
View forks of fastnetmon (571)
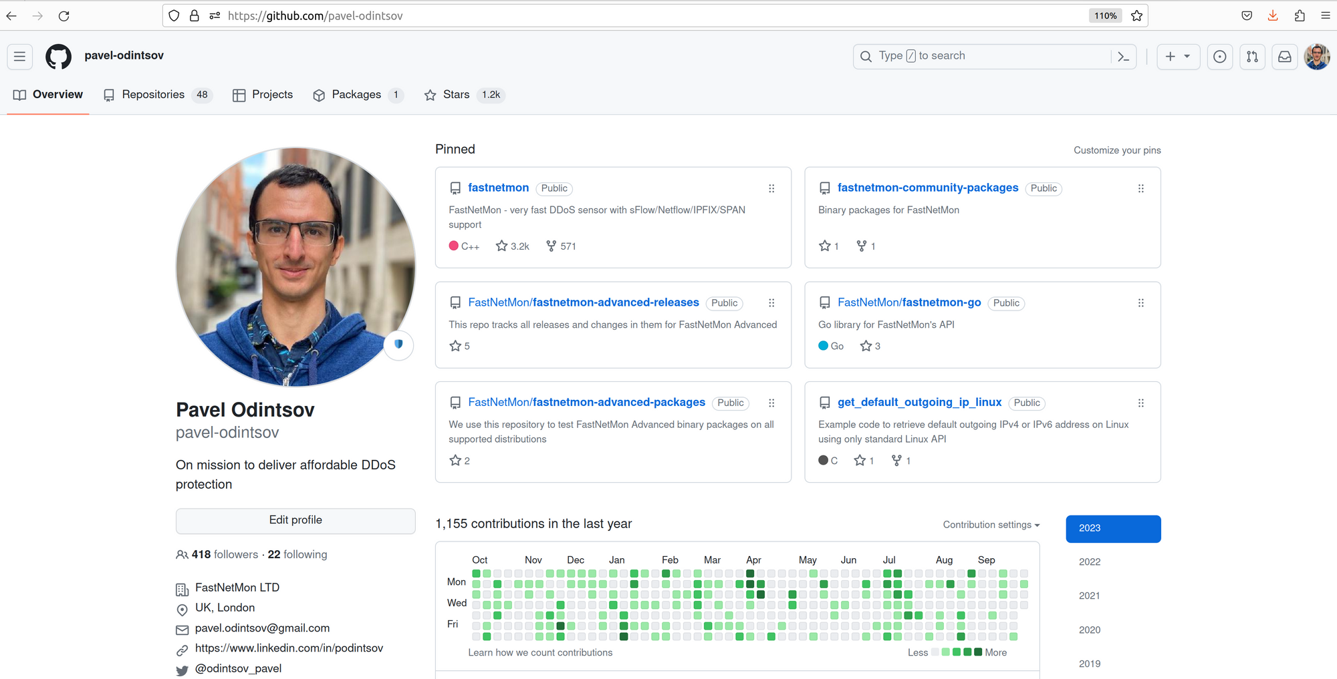coord(561,246)
